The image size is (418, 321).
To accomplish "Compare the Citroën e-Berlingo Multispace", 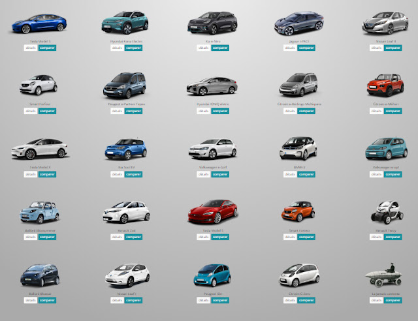I will pos(306,111).
